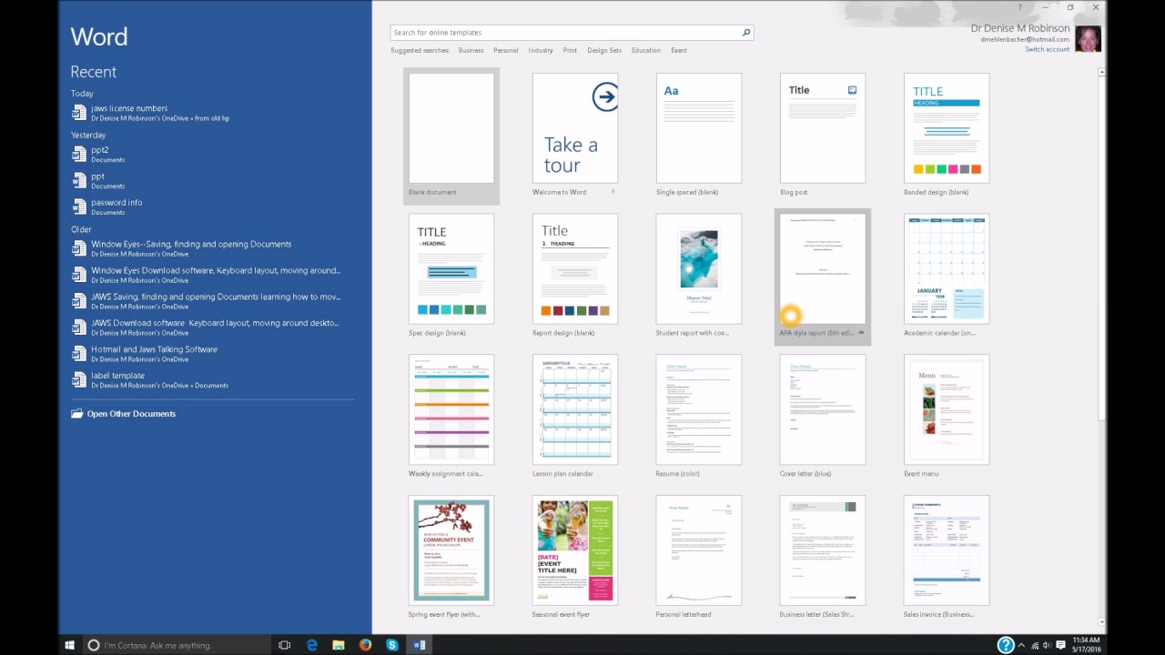Open the Business letter (Sales Stripes) template
Image resolution: width=1165 pixels, height=655 pixels.
(x=823, y=559)
